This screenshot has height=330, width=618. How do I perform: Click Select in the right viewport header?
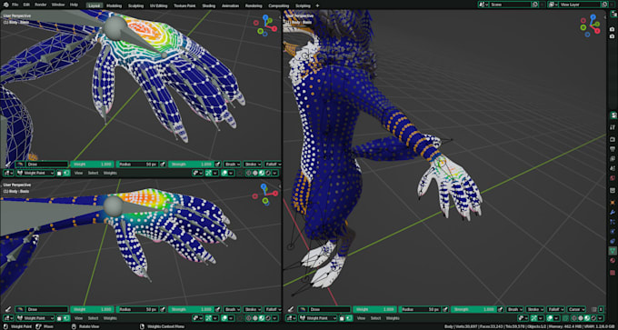[375, 318]
